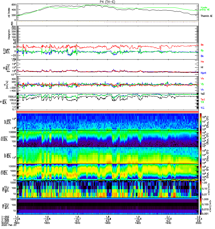
Task: Click the AE Index axis label
Action: pyautogui.click(x=9, y=12)
